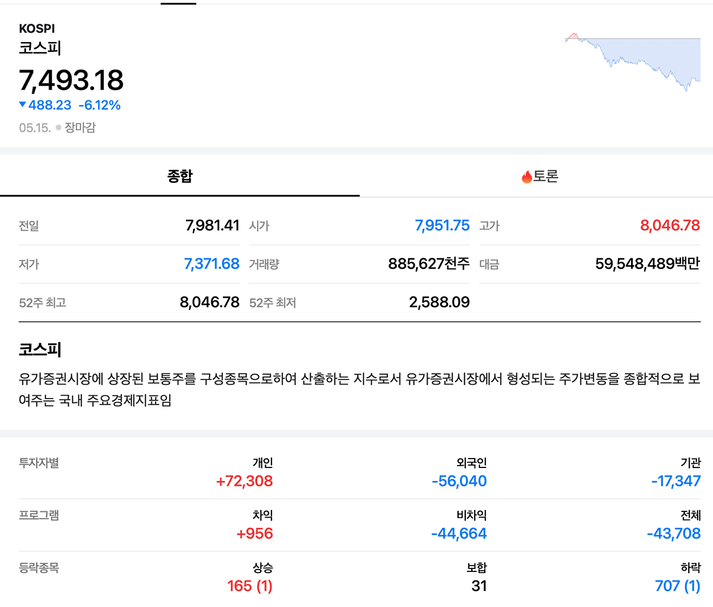Click the 고가 label

[489, 226]
